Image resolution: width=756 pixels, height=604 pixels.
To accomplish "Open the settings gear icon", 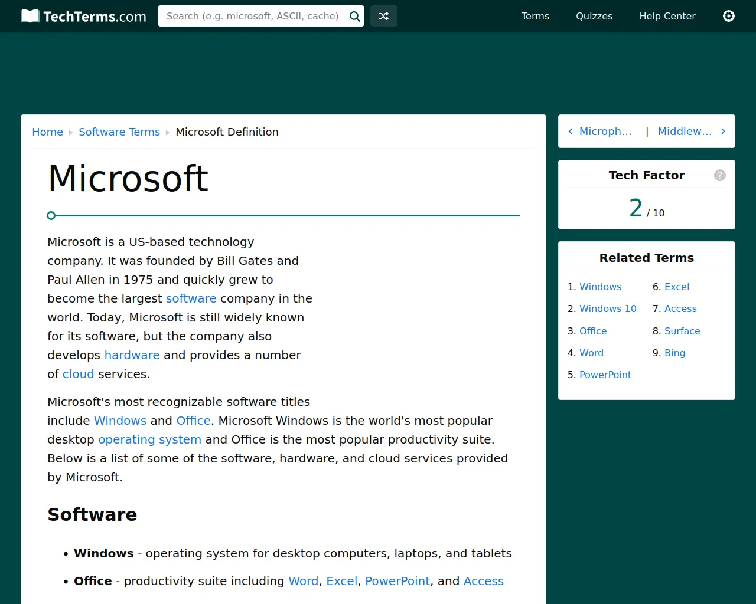I will 729,16.
